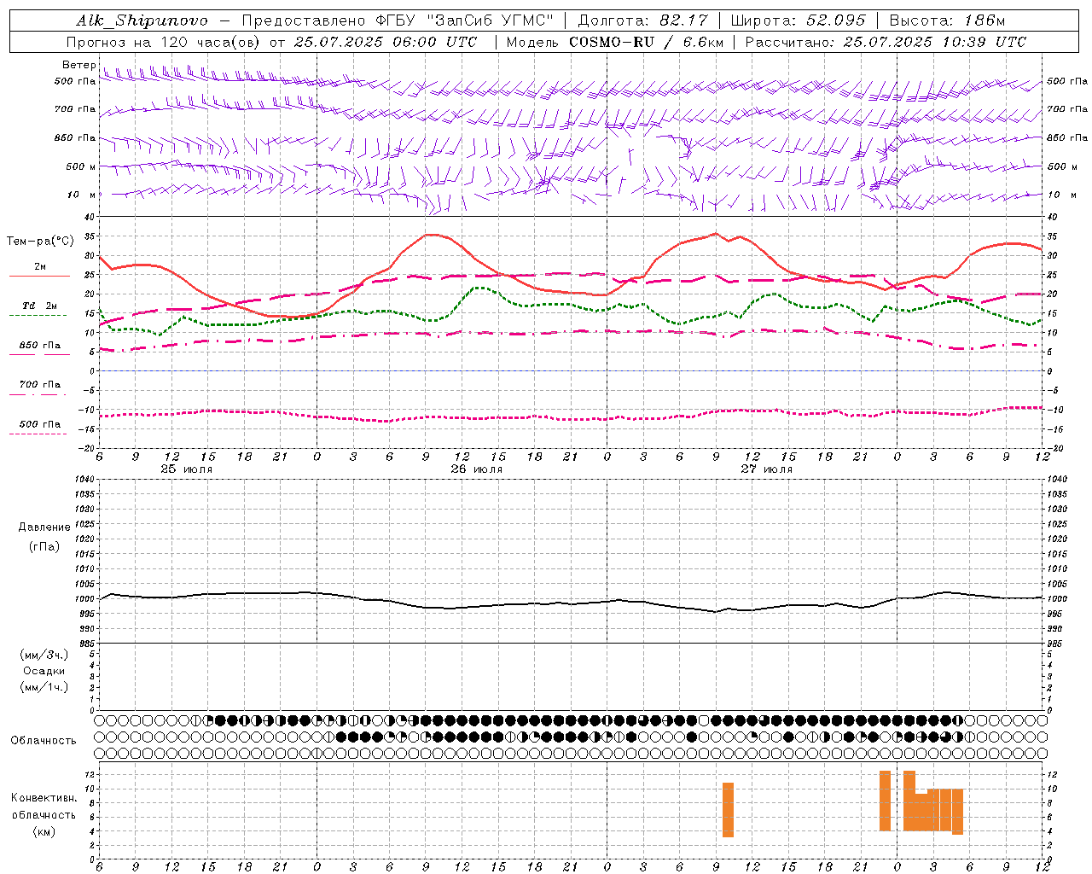1092x874 pixels.
Task: Click the right-side 500 гПа wind label
Action: point(1067,81)
